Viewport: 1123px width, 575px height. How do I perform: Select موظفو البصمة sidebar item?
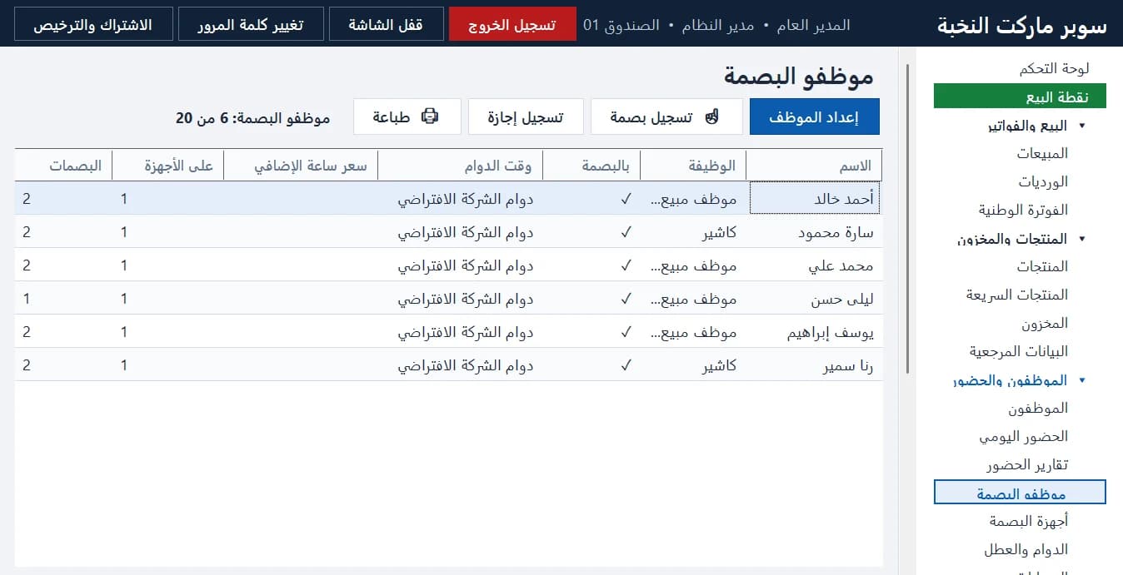(1020, 493)
